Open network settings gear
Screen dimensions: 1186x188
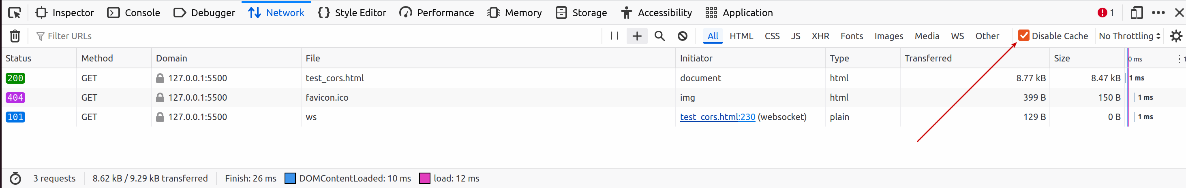click(x=1176, y=36)
